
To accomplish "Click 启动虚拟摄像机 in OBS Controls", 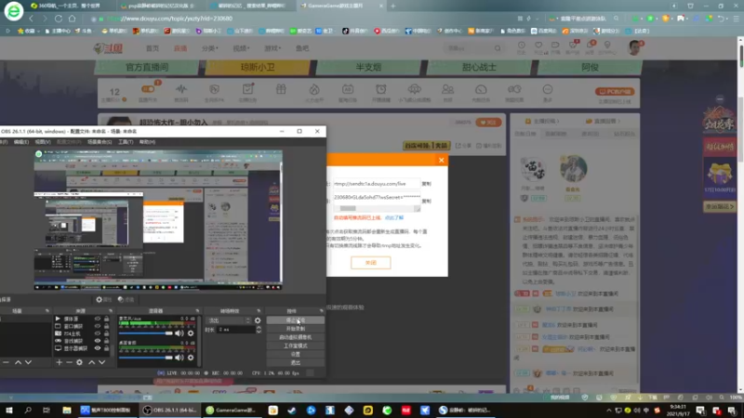I will 295,337.
